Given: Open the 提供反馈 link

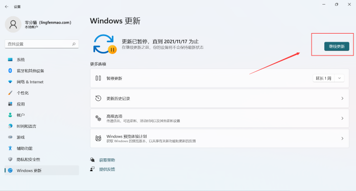Looking at the screenshot, I should 107,169.
